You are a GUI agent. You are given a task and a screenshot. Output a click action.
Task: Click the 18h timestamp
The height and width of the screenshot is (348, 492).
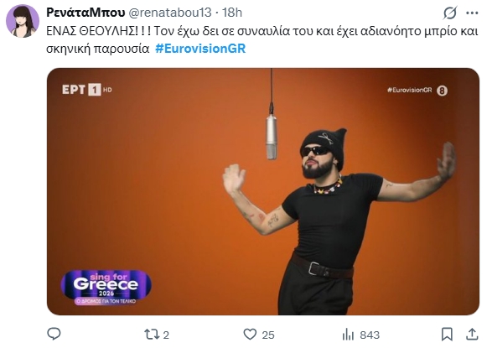[x=232, y=13]
